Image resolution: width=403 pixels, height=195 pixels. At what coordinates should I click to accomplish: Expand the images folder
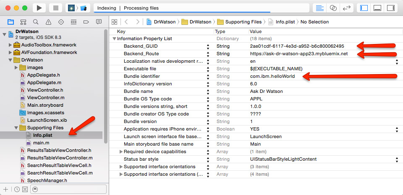point(16,67)
